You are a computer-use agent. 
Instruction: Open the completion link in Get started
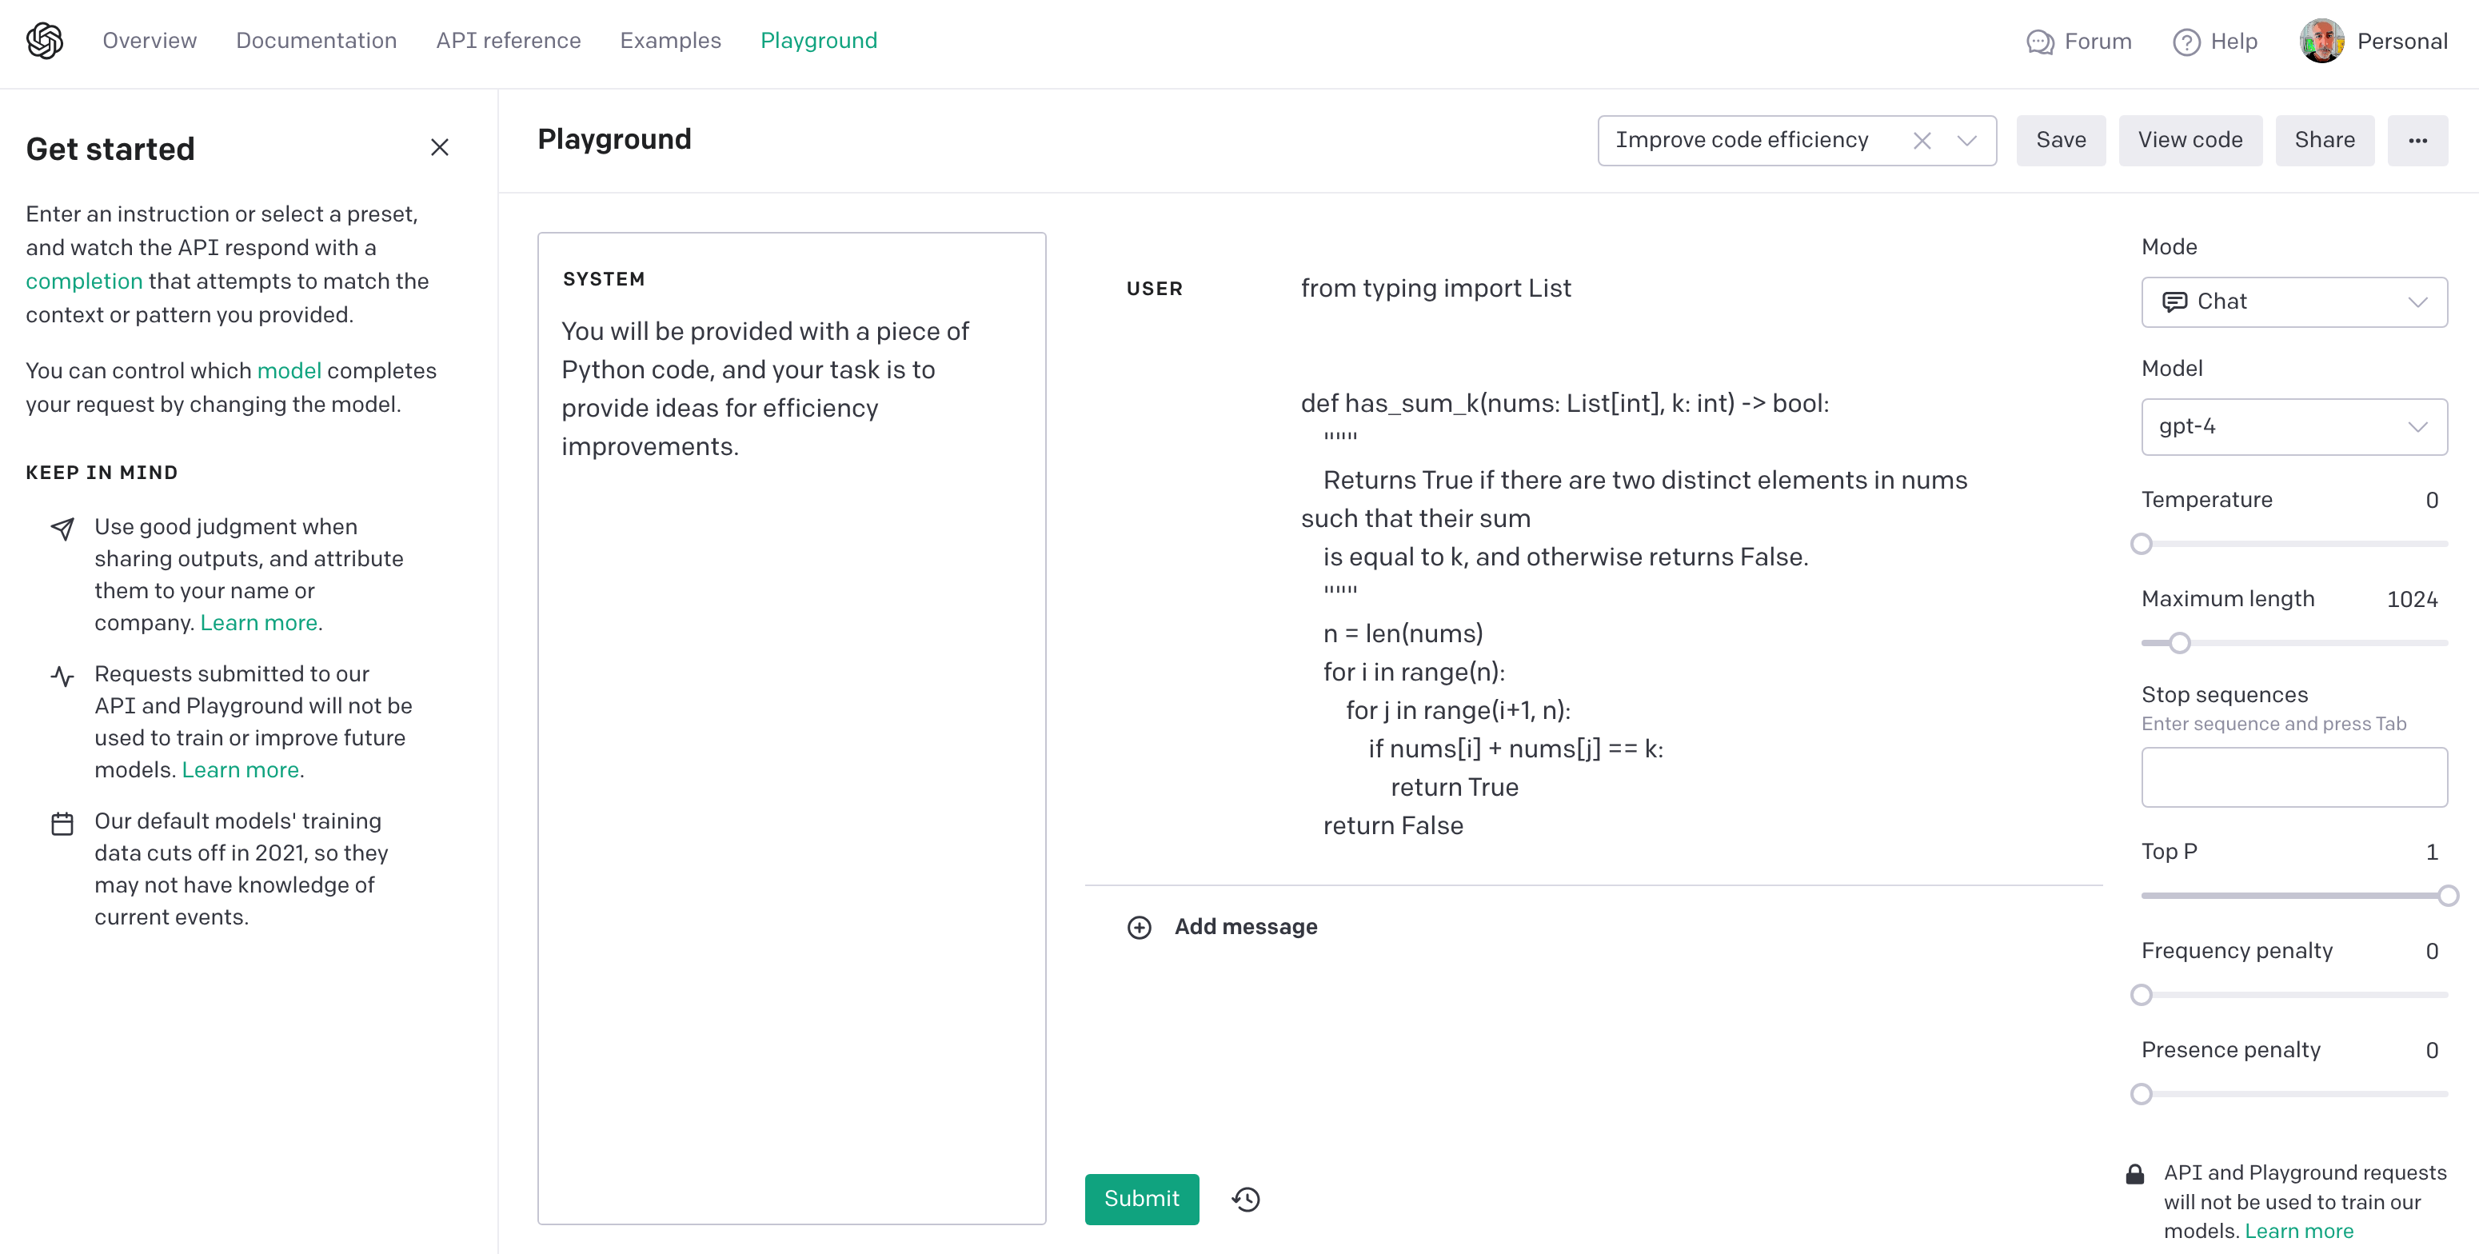[84, 281]
